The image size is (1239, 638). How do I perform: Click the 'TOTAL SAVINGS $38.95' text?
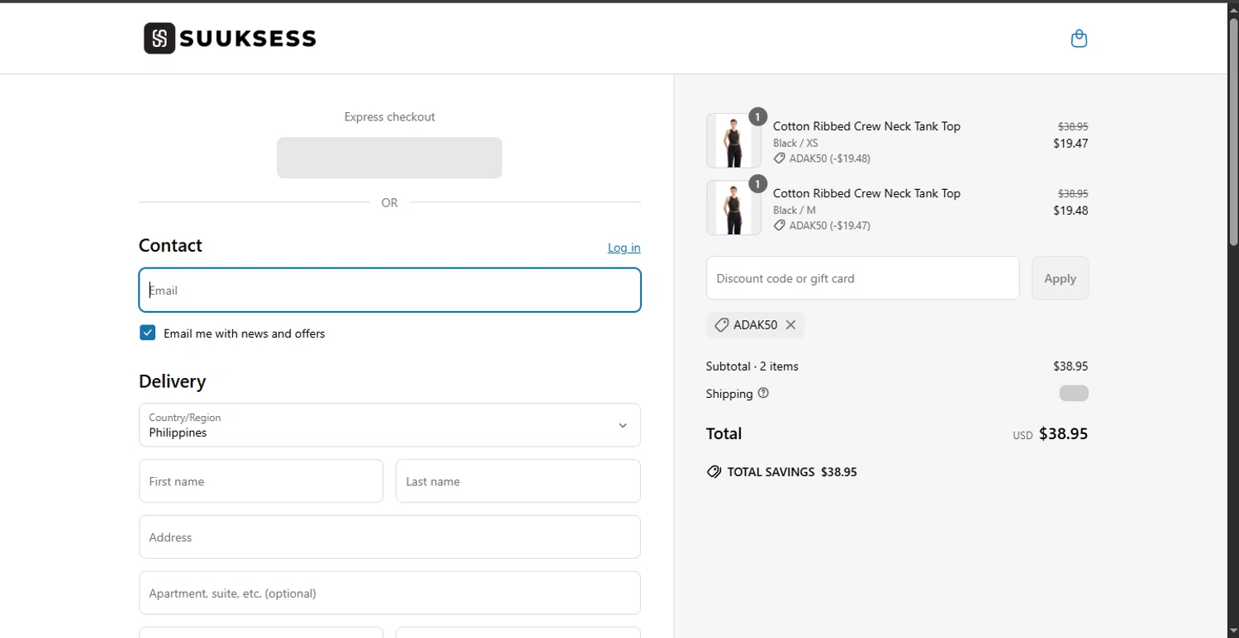792,472
